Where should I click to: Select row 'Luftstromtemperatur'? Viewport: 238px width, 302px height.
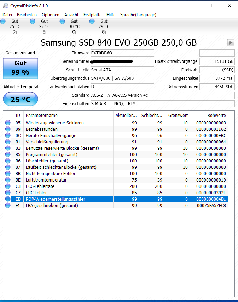116,180
